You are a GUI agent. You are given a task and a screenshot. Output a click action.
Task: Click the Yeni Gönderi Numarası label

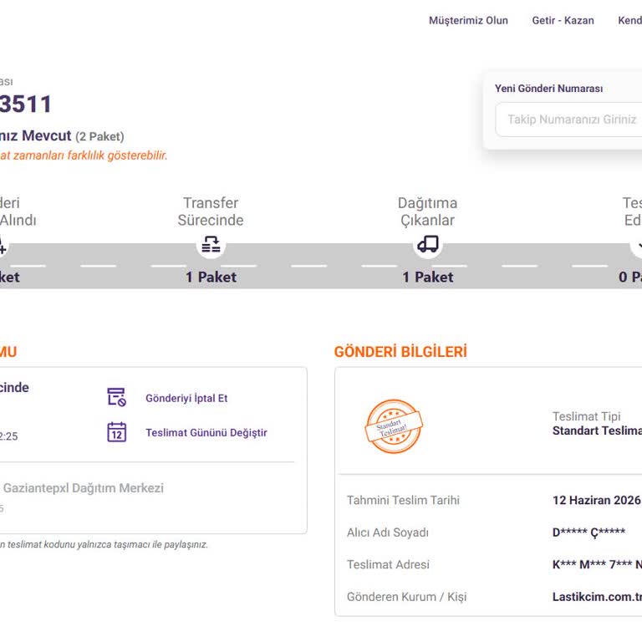(x=548, y=89)
